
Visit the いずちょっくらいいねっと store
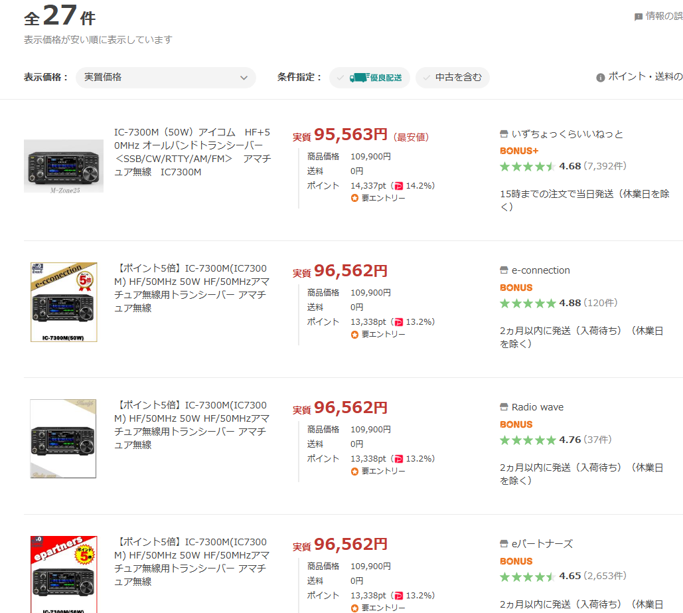(x=567, y=134)
